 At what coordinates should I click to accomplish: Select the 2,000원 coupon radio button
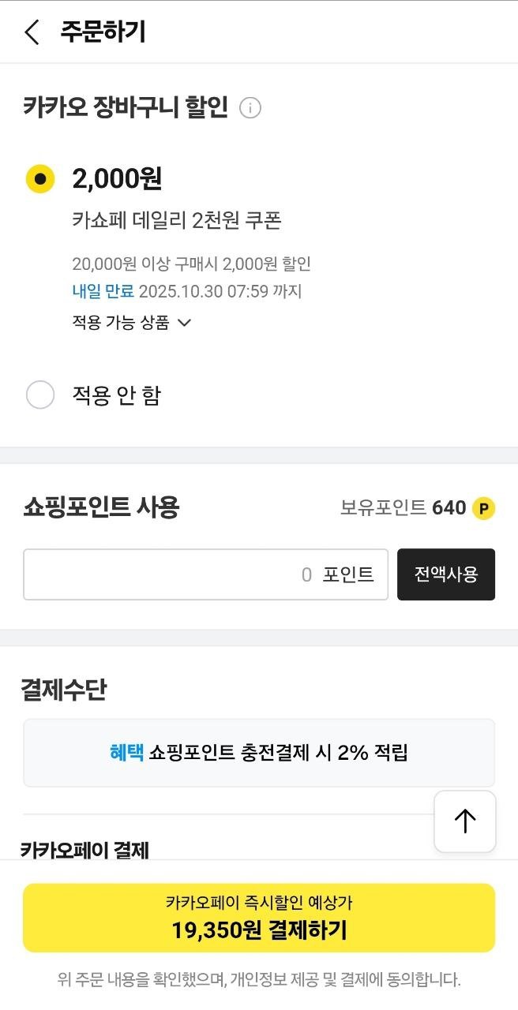tap(40, 179)
